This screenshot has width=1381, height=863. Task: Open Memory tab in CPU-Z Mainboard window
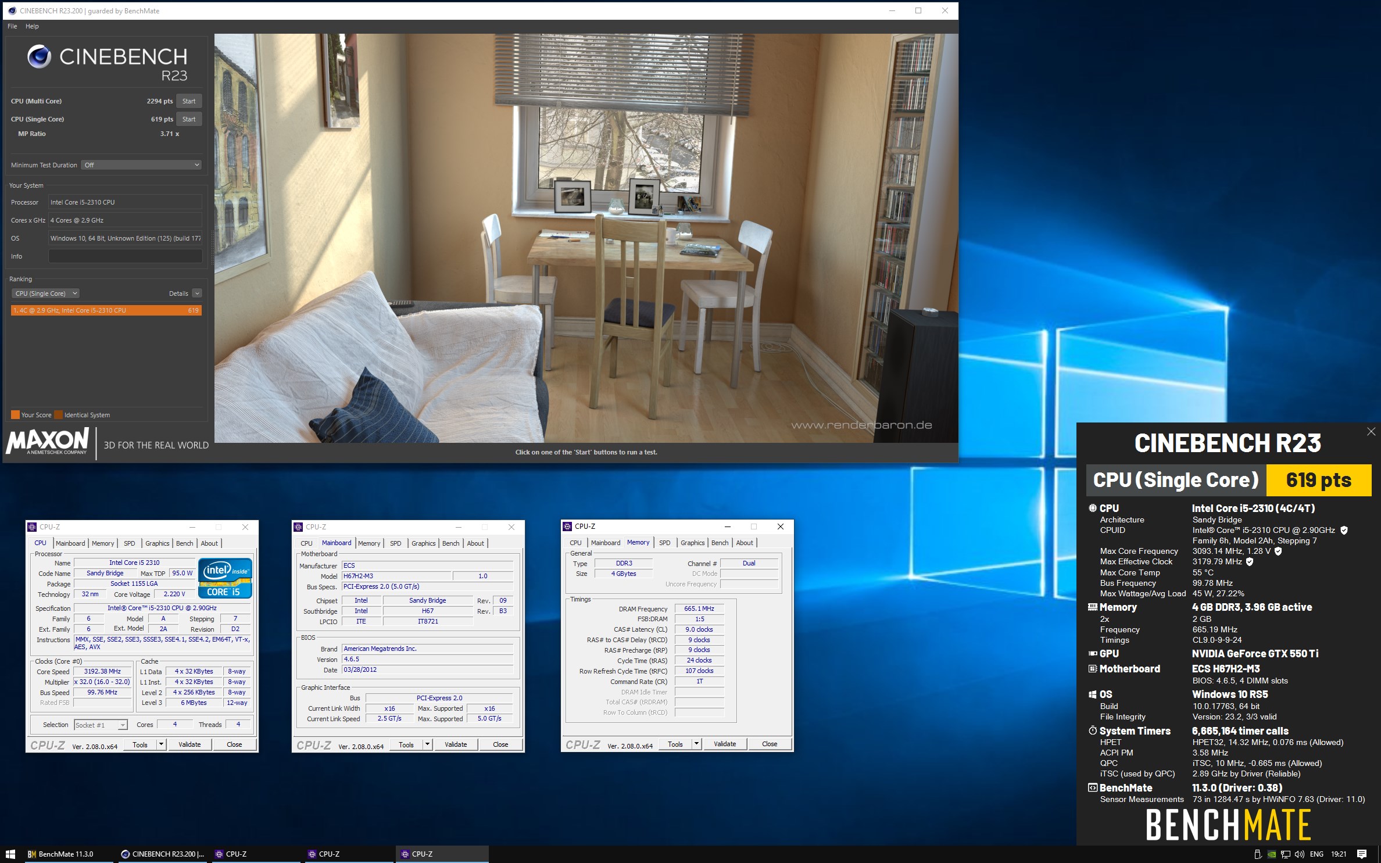pyautogui.click(x=369, y=543)
